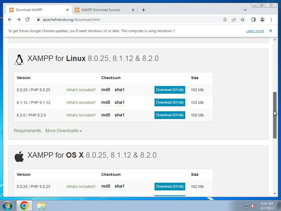Switch to XAMPP Download Success tab
The height and width of the screenshot is (211, 281).
105,10
